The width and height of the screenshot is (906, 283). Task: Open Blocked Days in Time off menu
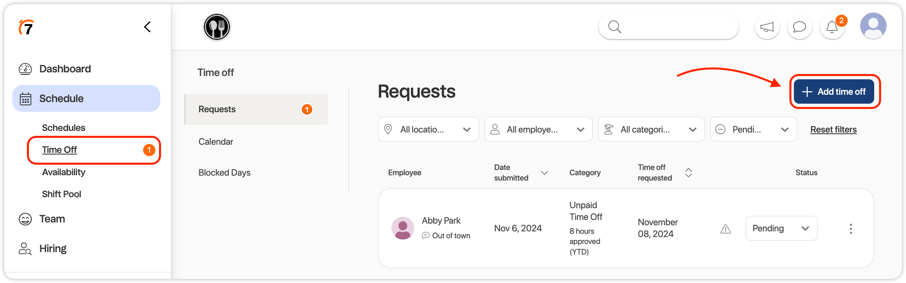(x=224, y=172)
